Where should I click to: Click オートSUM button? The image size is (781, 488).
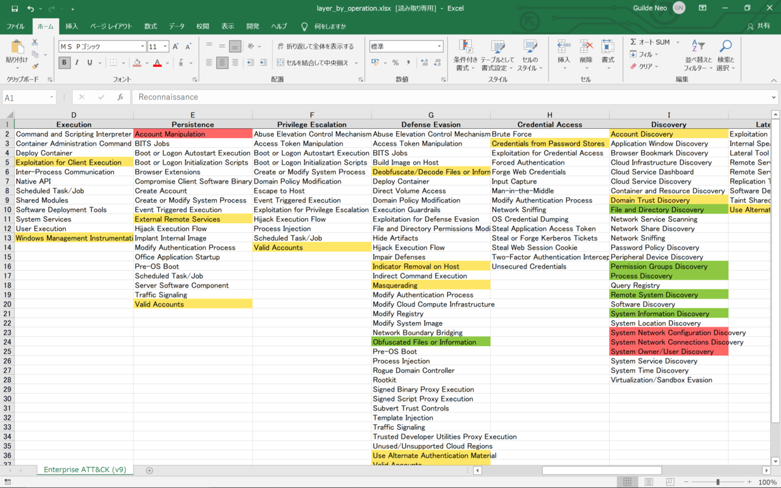[x=650, y=42]
